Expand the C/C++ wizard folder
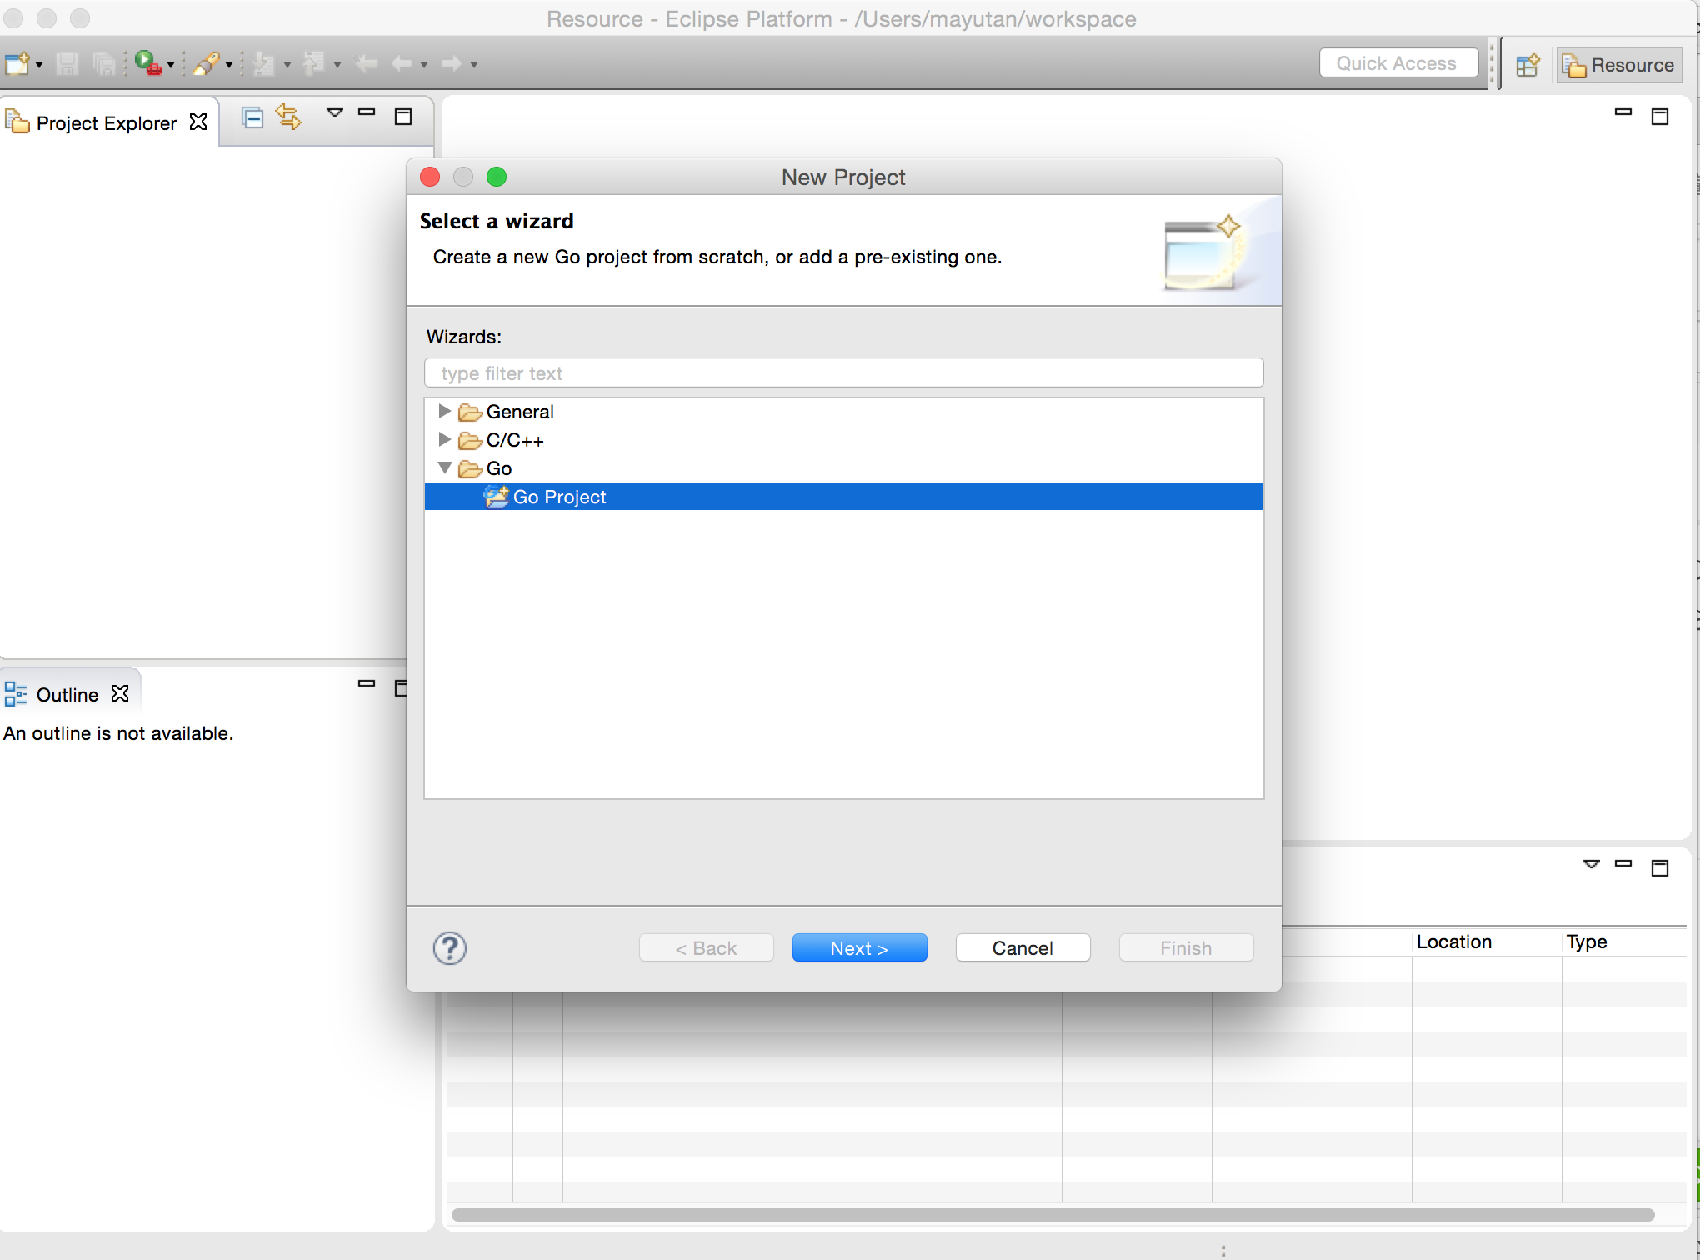 coord(445,439)
